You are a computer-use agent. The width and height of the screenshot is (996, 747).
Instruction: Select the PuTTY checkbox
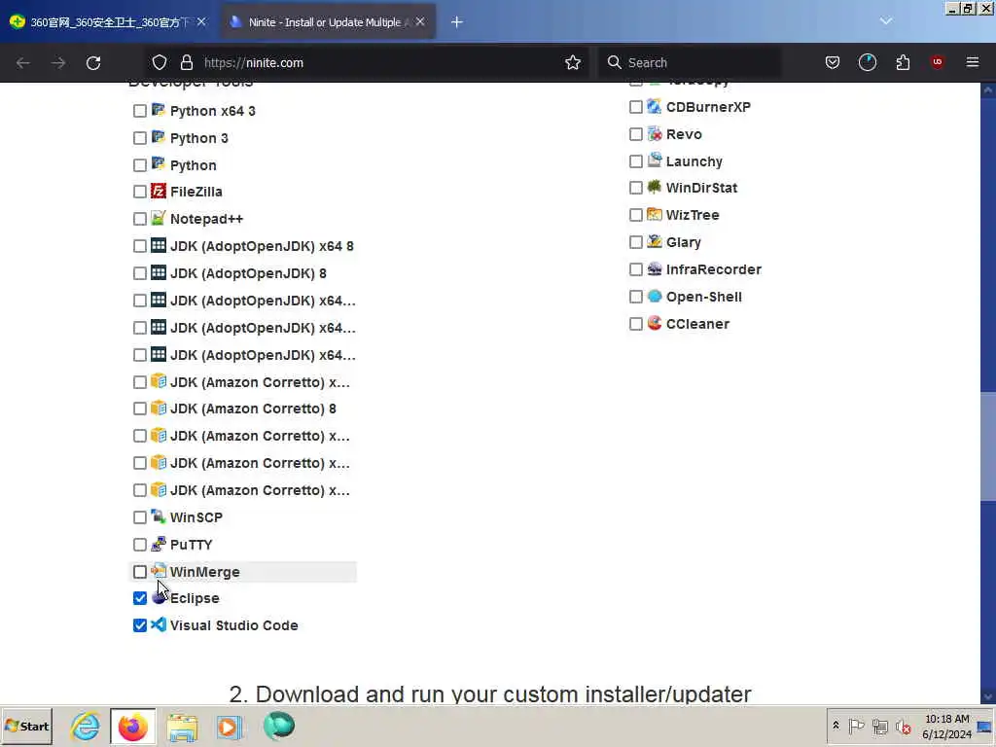click(x=140, y=545)
